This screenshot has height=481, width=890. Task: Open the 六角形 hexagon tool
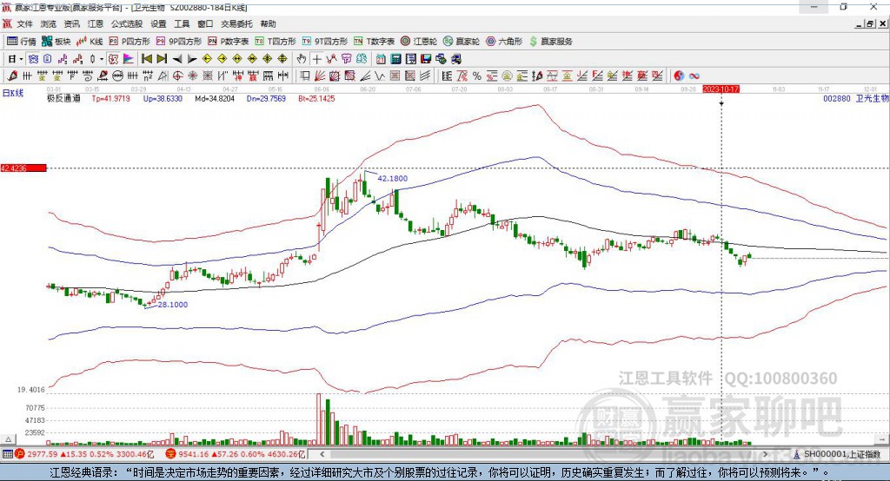504,42
